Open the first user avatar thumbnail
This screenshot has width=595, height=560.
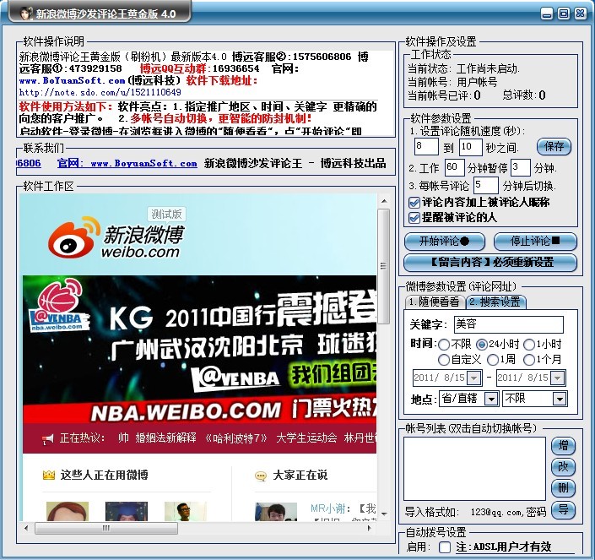pos(68,511)
